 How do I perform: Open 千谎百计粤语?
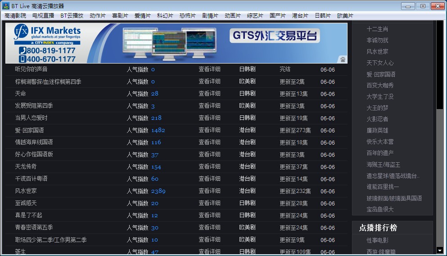31,178
